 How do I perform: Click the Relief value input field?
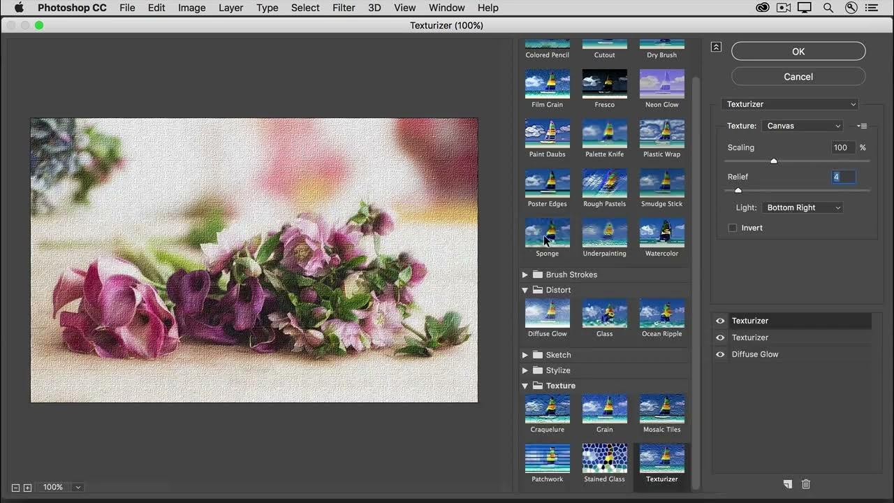(843, 177)
